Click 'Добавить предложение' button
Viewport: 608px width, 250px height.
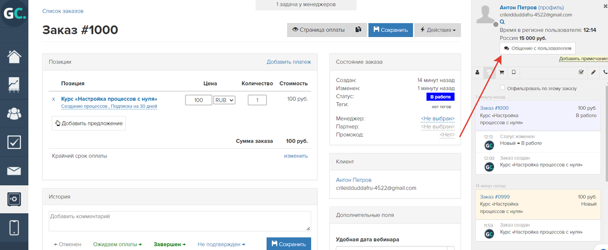click(x=89, y=123)
